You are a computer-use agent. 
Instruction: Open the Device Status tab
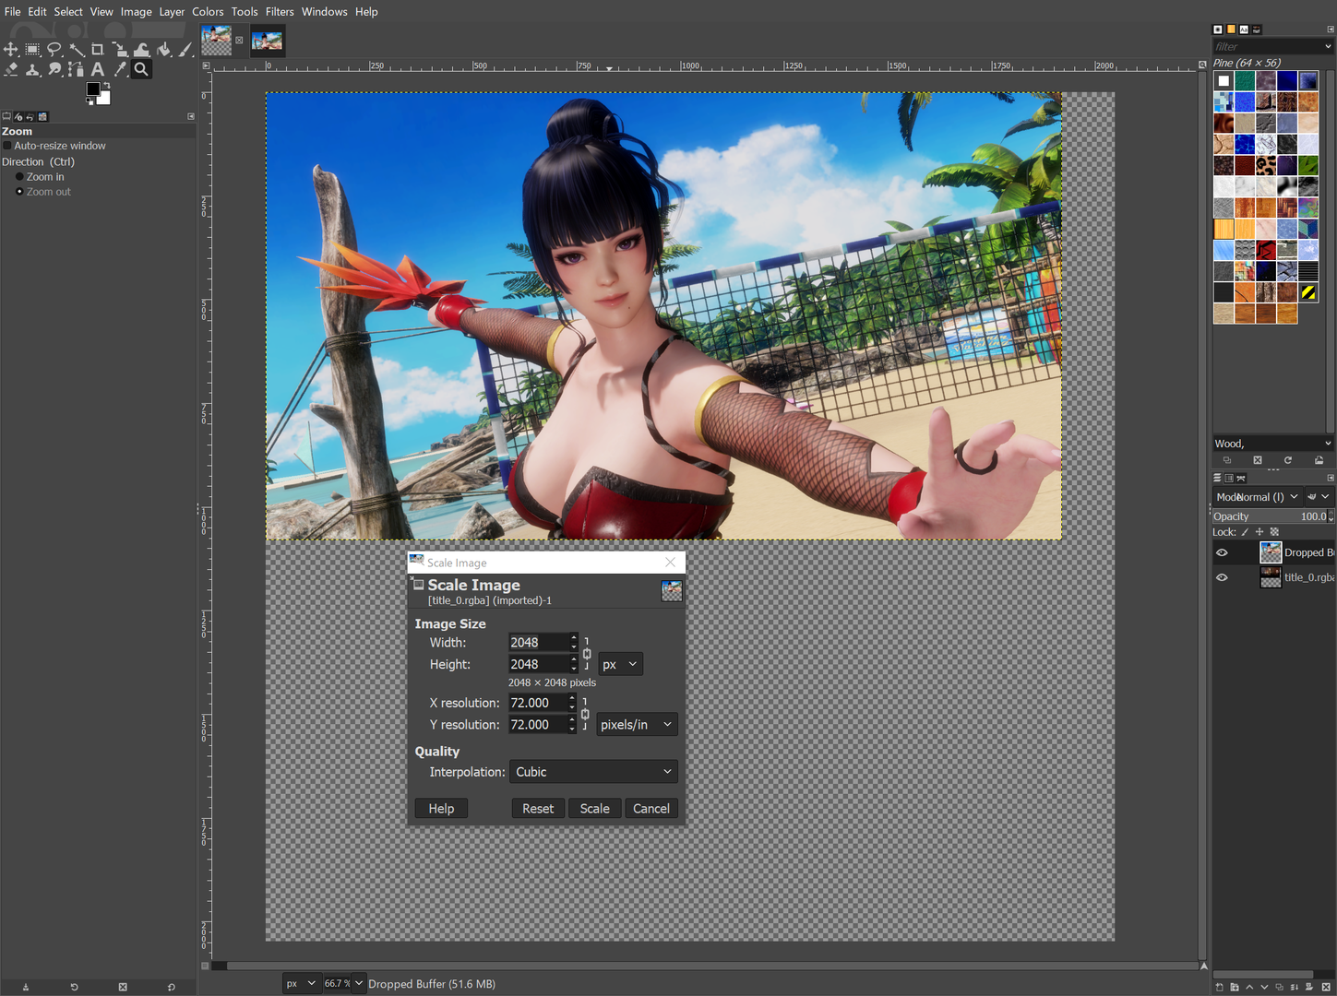coord(18,117)
